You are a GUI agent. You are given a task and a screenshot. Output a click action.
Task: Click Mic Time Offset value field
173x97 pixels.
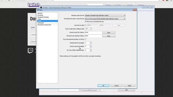87,50
